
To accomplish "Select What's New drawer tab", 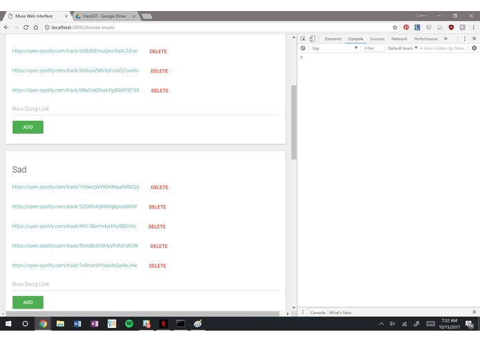I will pos(340,313).
